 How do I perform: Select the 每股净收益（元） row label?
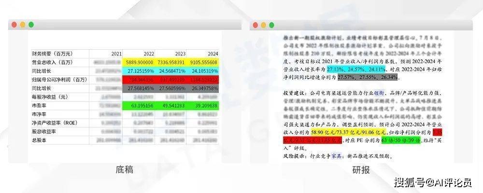[x=60, y=97]
